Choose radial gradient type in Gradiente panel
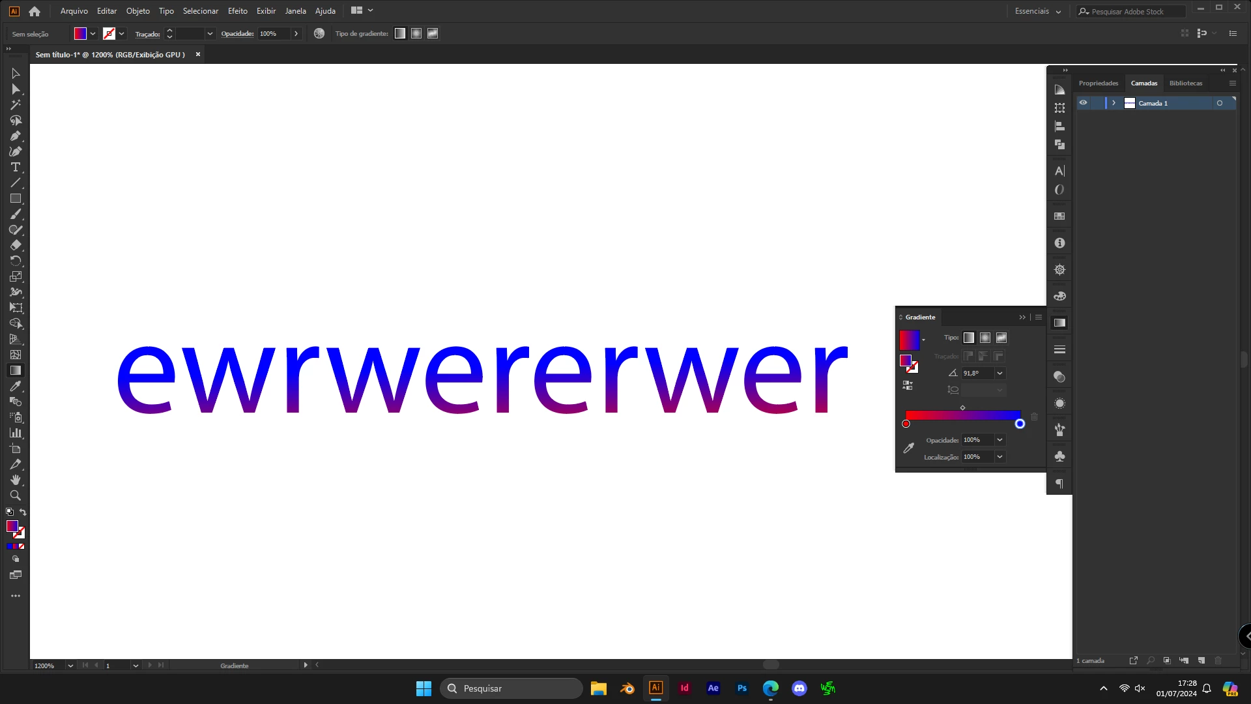This screenshot has width=1251, height=704. point(985,338)
